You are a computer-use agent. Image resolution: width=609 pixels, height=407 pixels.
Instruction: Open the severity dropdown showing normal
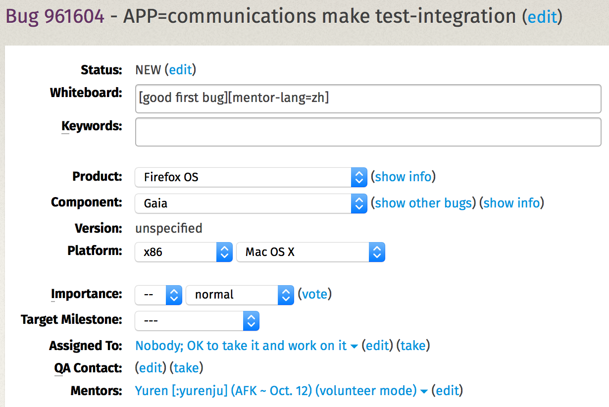tap(240, 295)
